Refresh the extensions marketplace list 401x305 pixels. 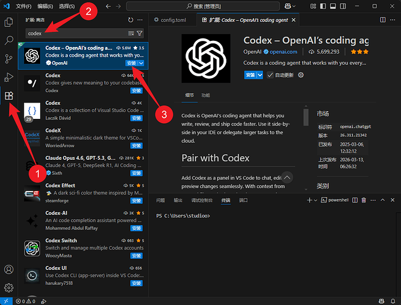[x=131, y=20]
